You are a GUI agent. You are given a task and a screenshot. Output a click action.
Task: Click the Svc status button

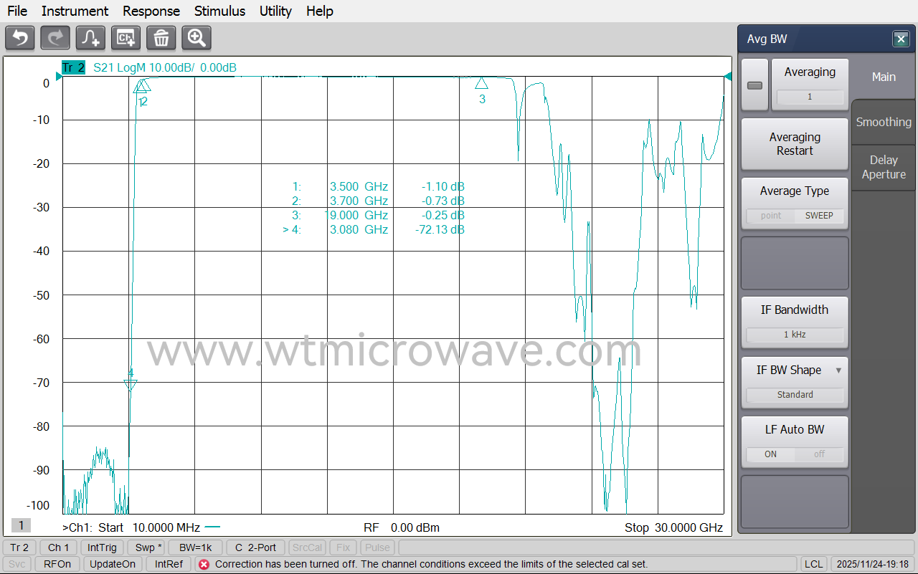click(17, 564)
